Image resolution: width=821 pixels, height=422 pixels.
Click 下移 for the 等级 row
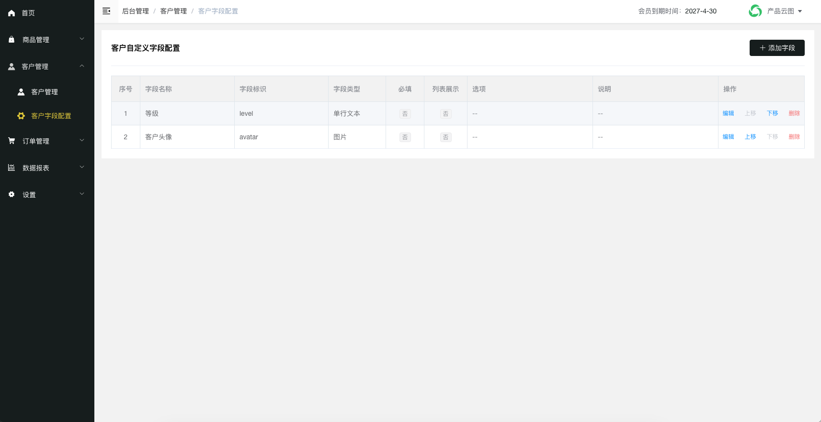(x=772, y=113)
